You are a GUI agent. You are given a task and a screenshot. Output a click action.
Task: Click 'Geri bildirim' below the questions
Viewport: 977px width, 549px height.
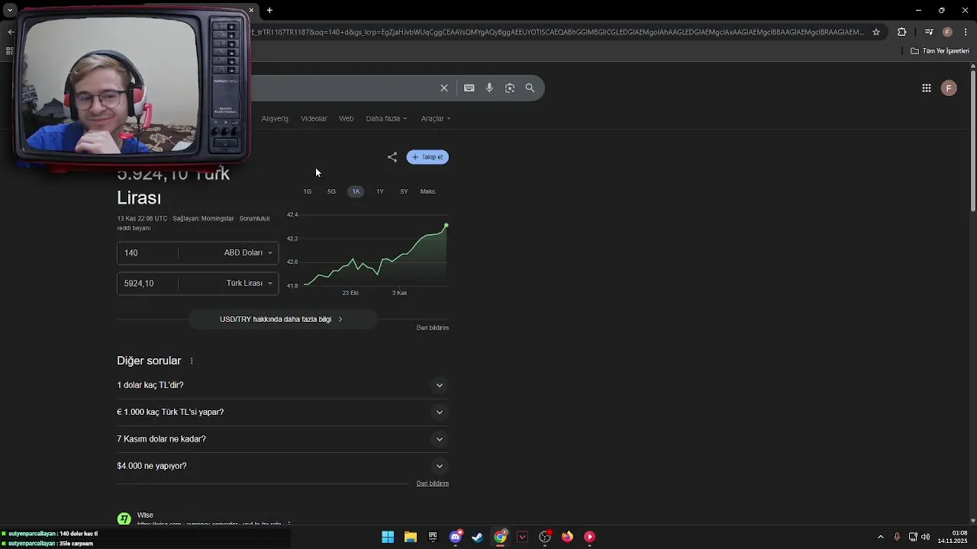click(x=433, y=483)
